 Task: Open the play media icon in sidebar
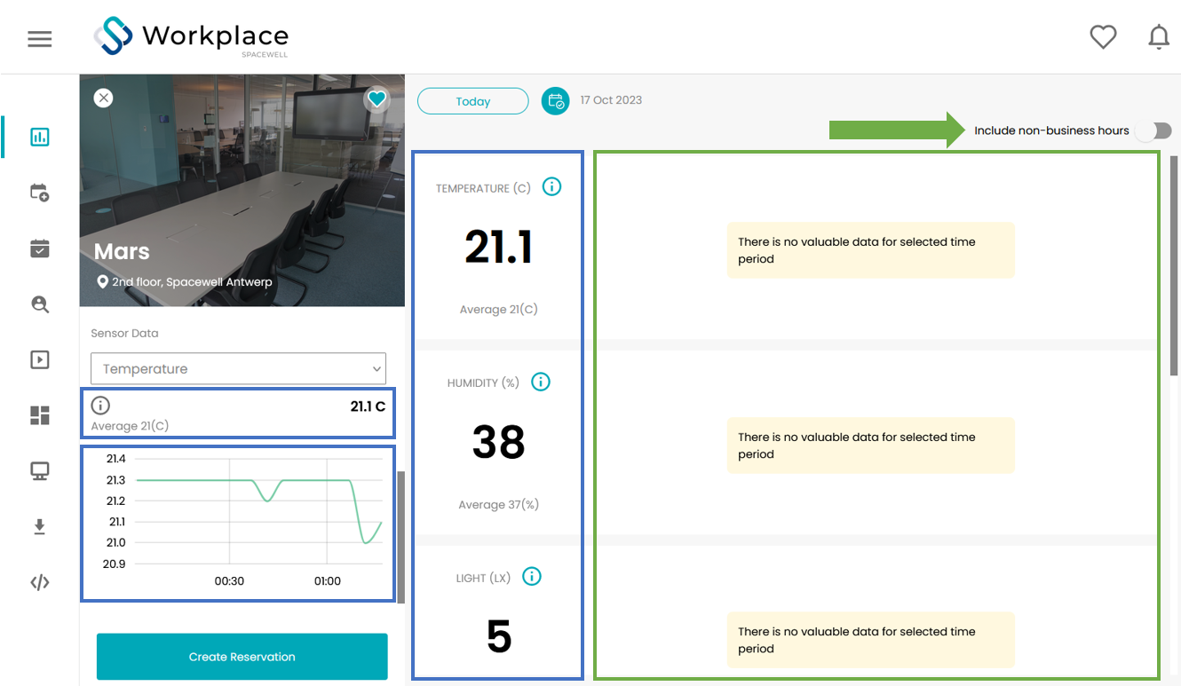tap(40, 359)
